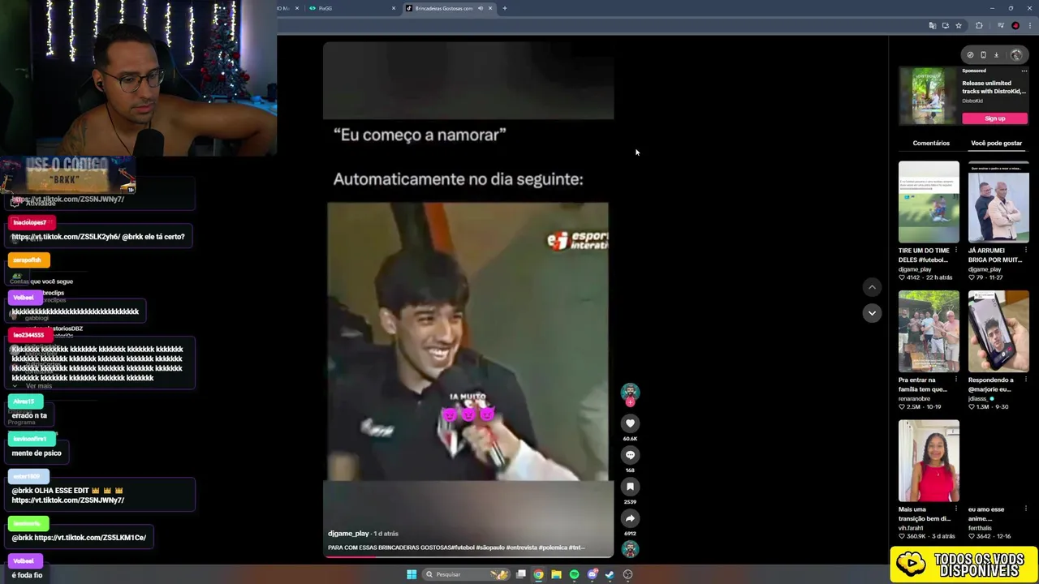1039x584 pixels.
Task: Open the #futebol hashtag in the caption
Action: 464,547
